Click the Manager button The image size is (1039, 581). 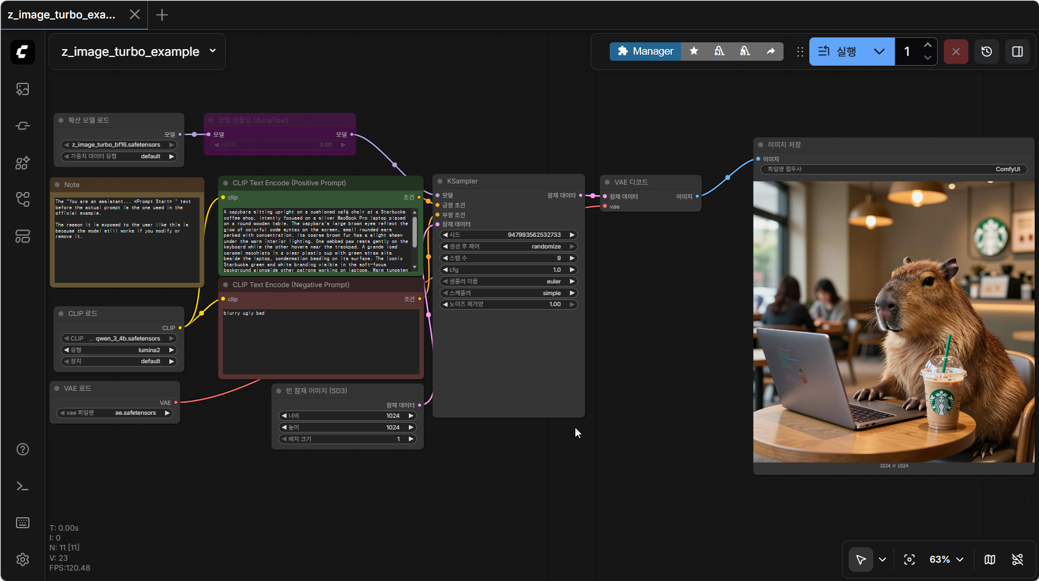645,52
